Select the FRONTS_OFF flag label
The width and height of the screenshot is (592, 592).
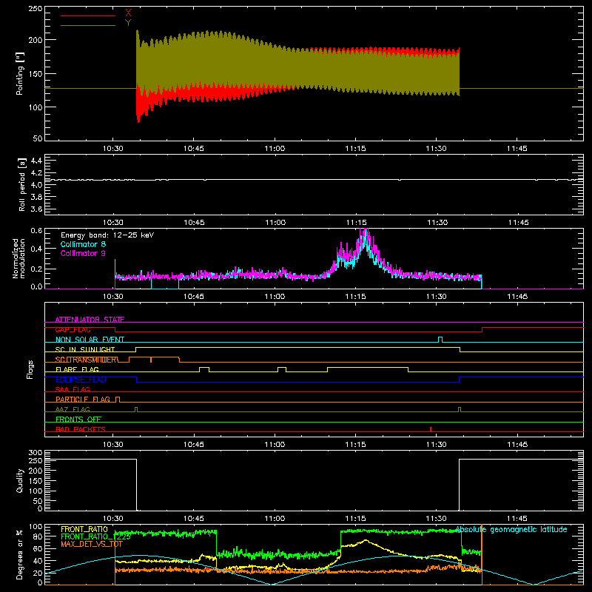pyautogui.click(x=78, y=419)
